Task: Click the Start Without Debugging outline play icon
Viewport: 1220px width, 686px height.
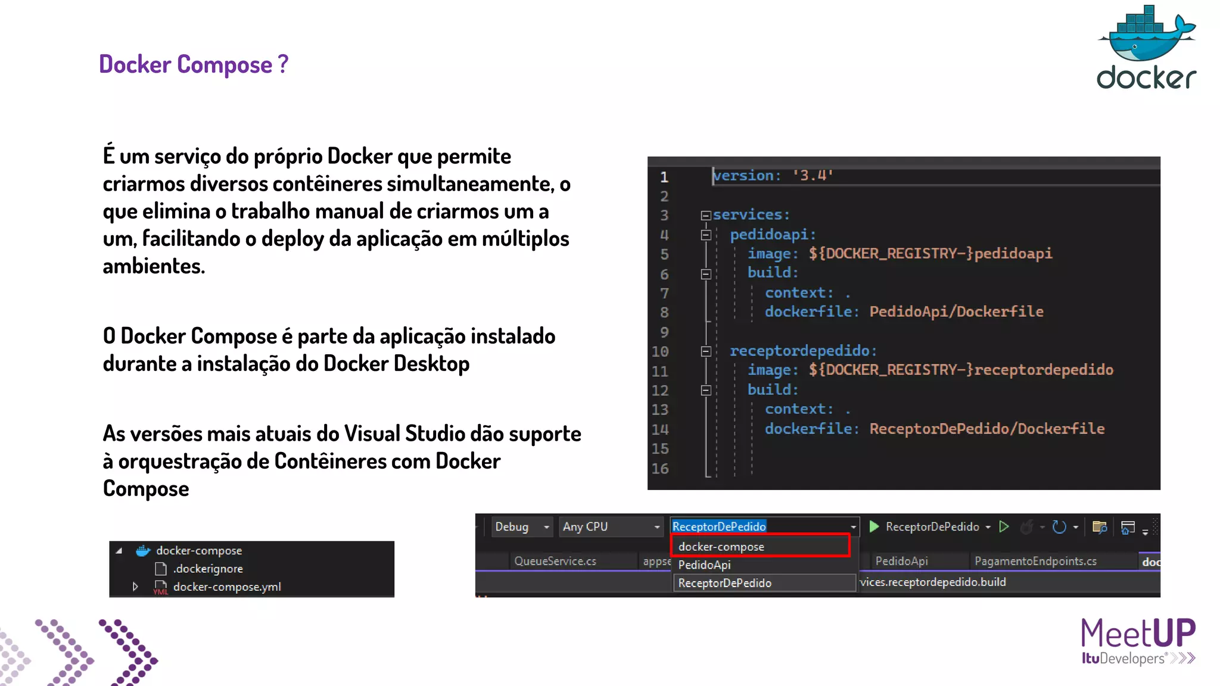Action: (x=1004, y=526)
